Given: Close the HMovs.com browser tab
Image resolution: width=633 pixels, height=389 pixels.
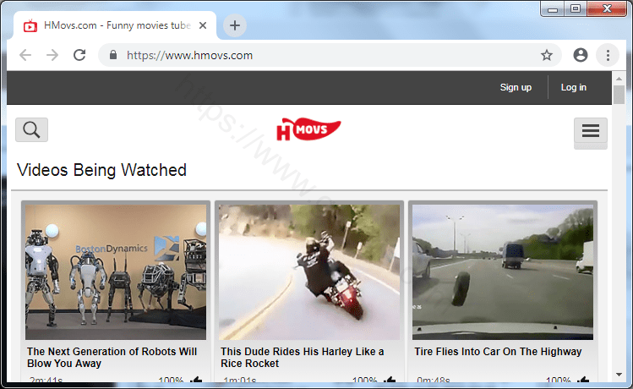Looking at the screenshot, I should 203,25.
